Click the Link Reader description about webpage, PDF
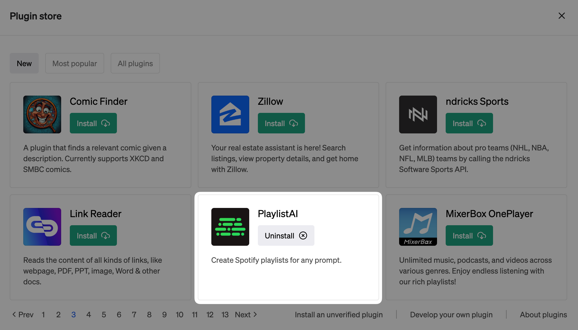 (x=93, y=271)
